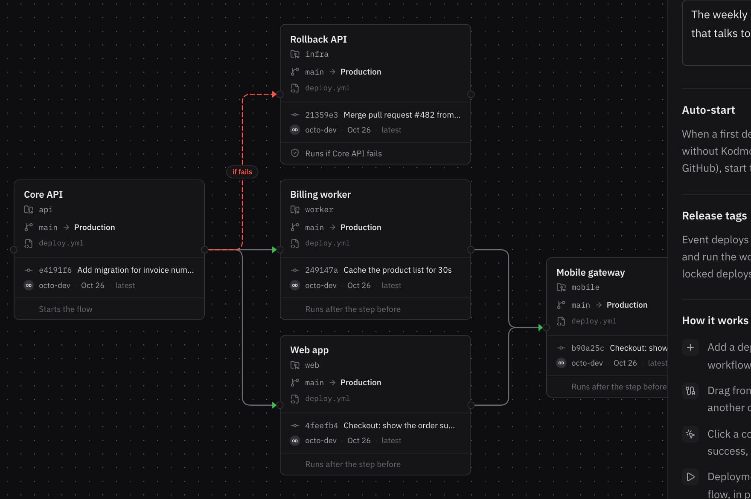The height and width of the screenshot is (499, 751).
Task: Click commit hash 4feefb4
Action: click(x=321, y=426)
